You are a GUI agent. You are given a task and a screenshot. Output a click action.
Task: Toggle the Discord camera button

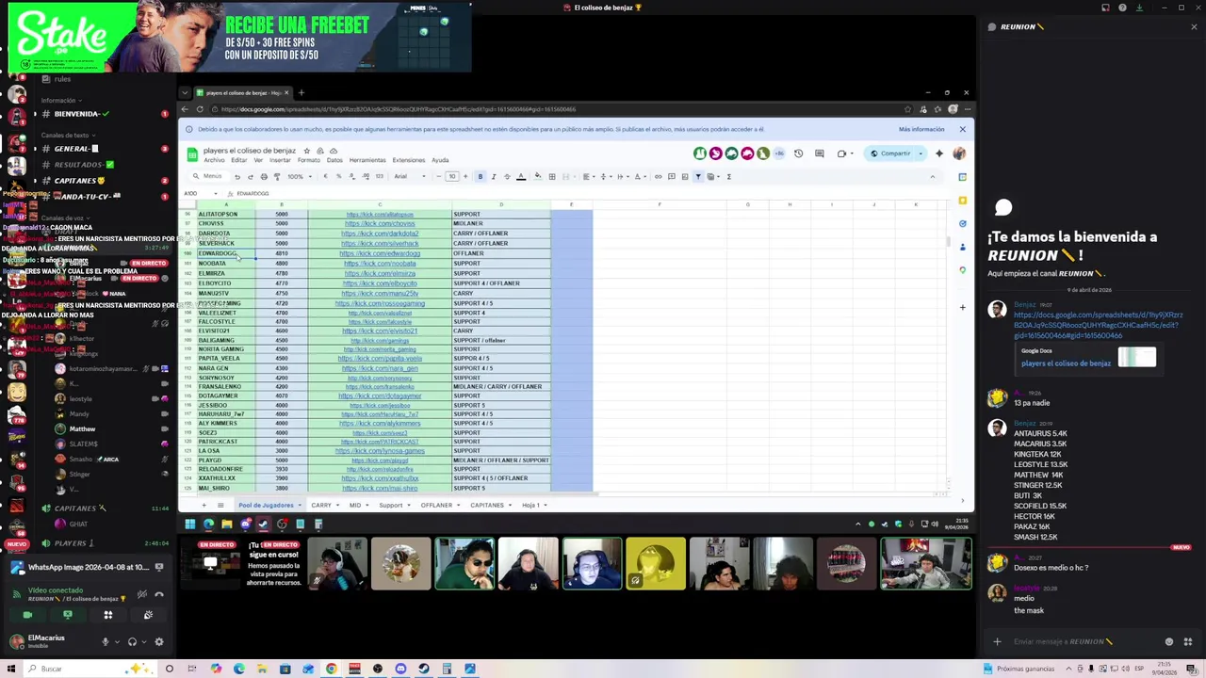[x=27, y=615]
